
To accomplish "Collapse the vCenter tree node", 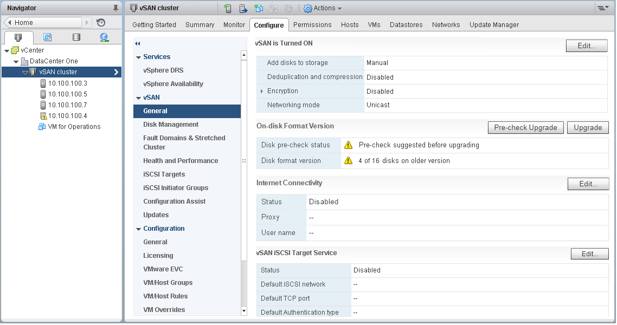I will pos(7,51).
